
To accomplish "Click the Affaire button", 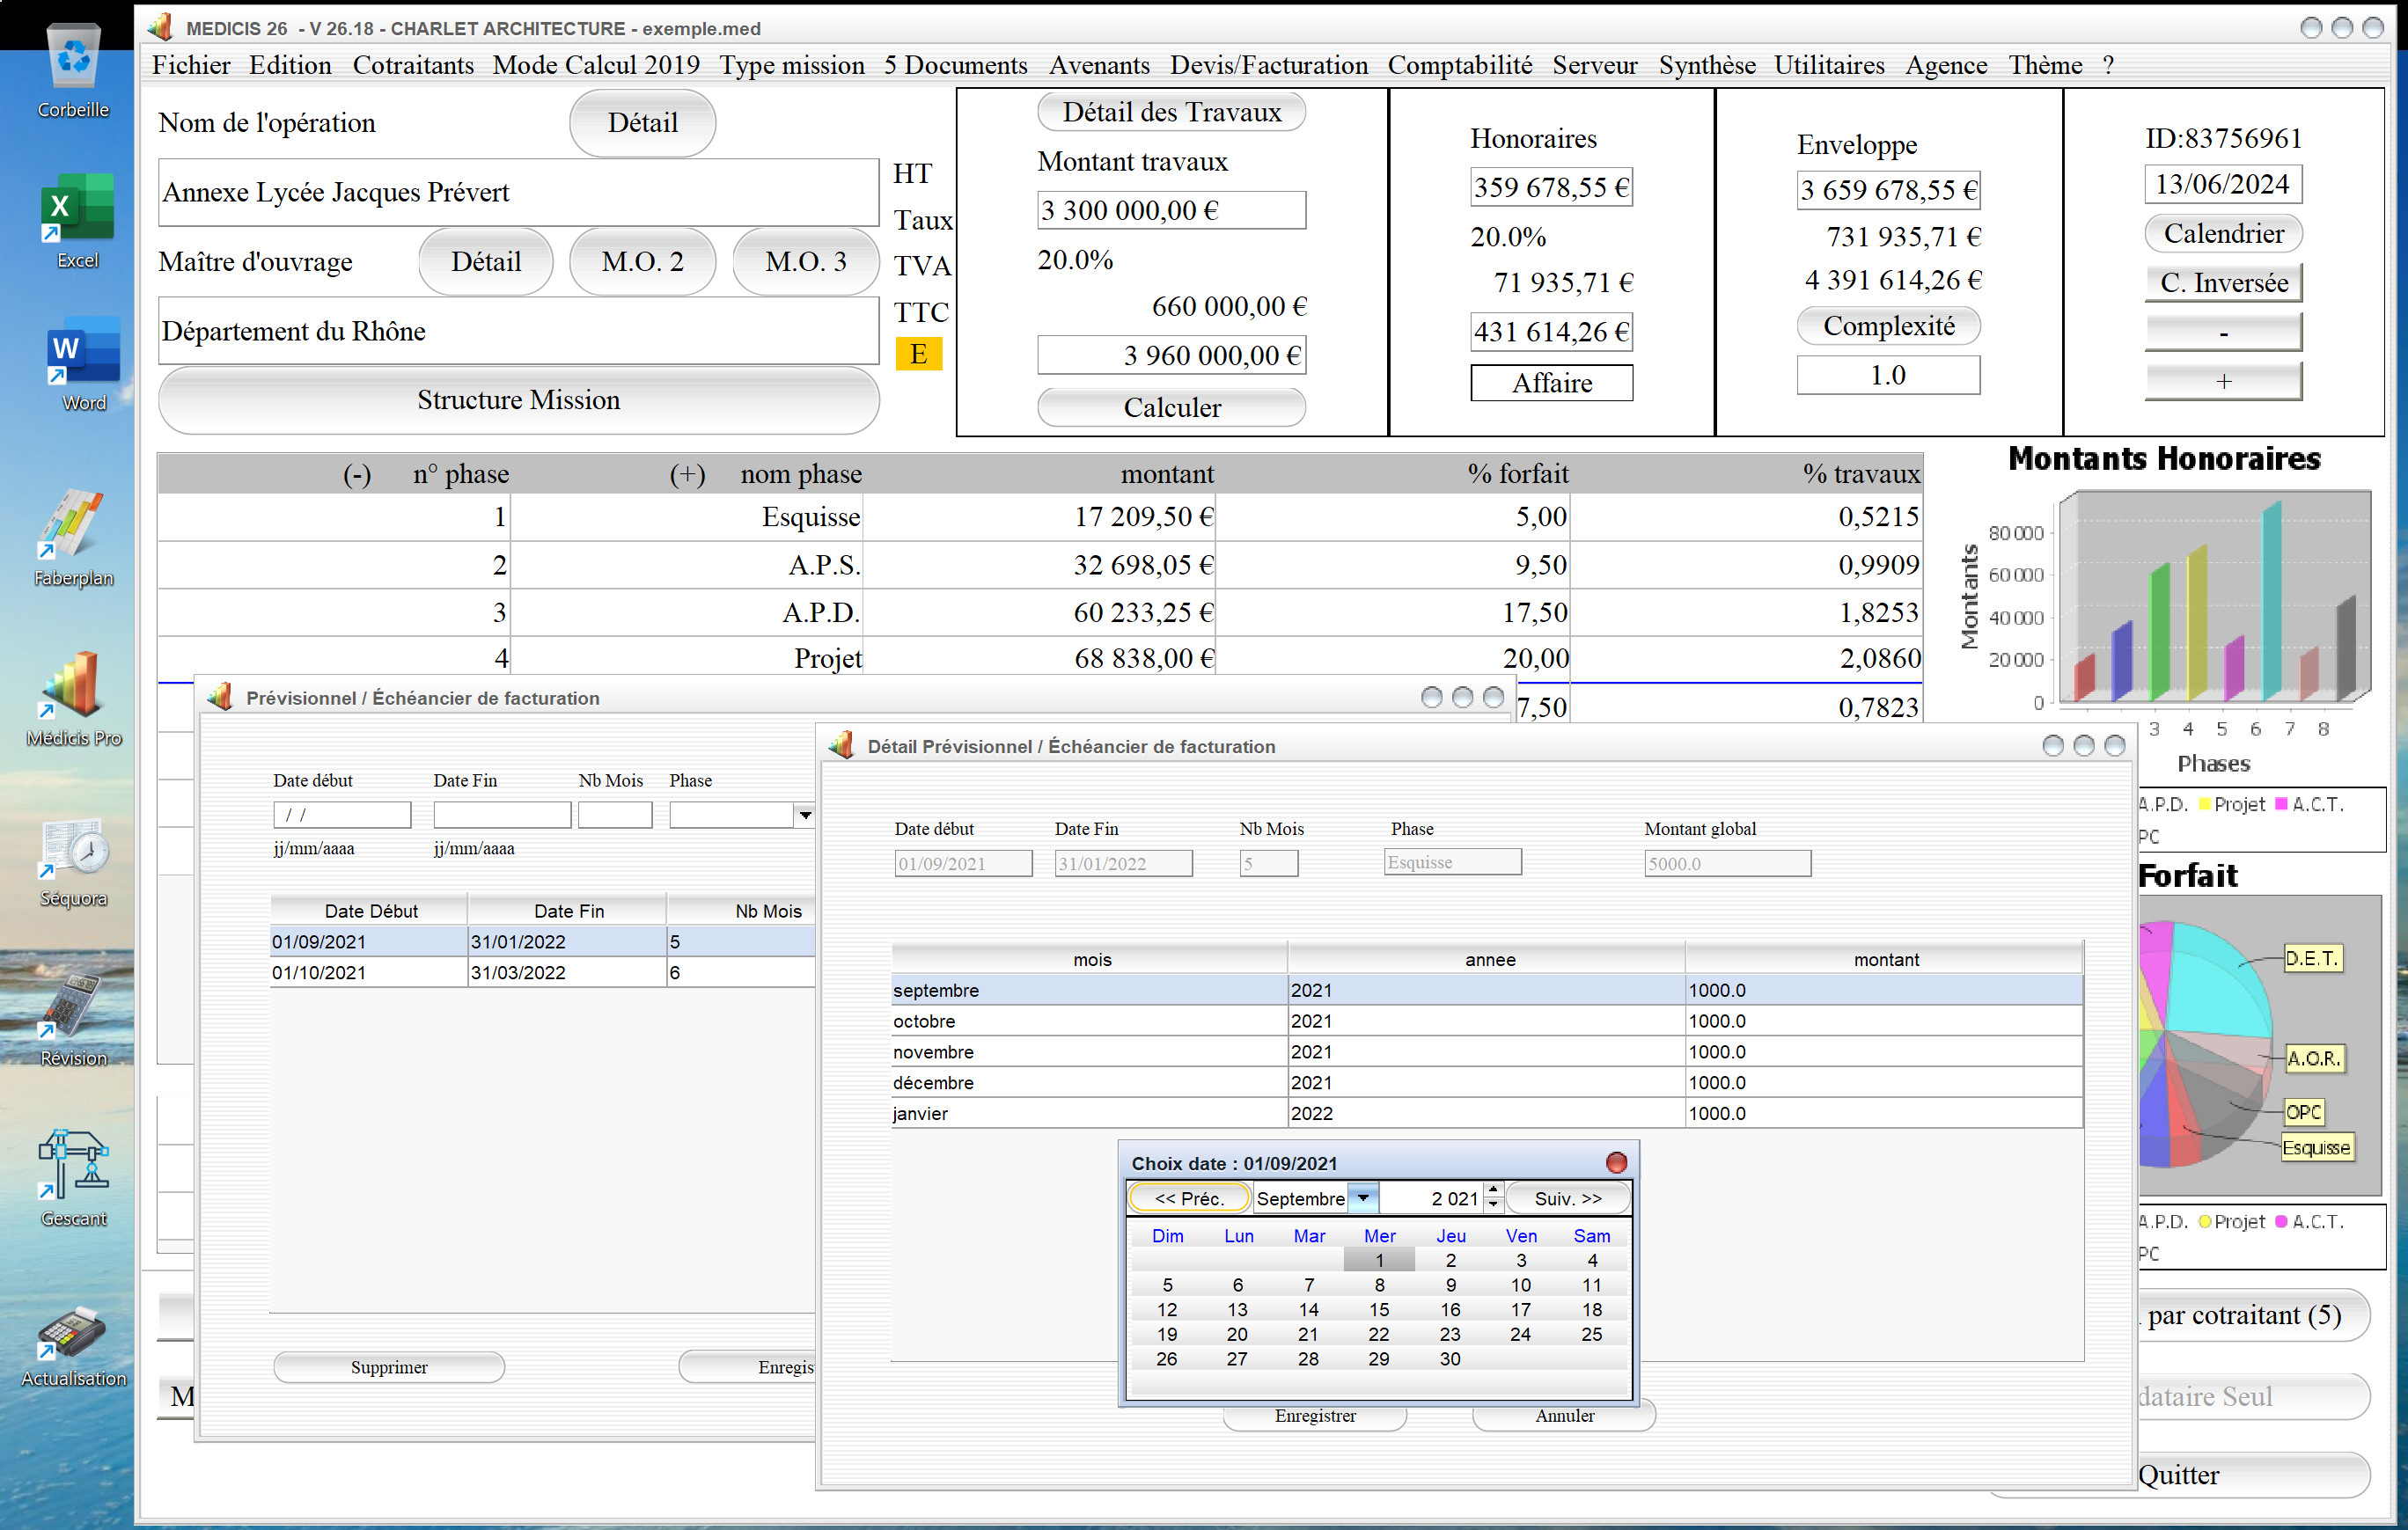I will point(1551,383).
